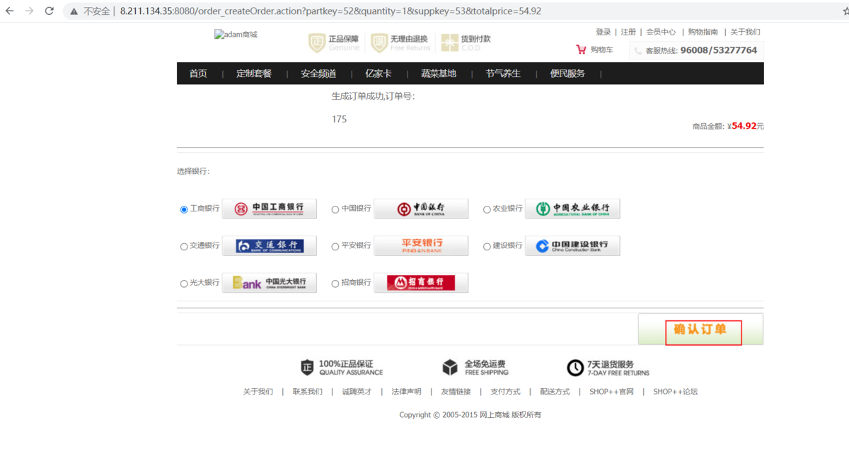The height and width of the screenshot is (449, 849).
Task: Open 蔬菜基地 navigation item
Action: click(x=439, y=74)
